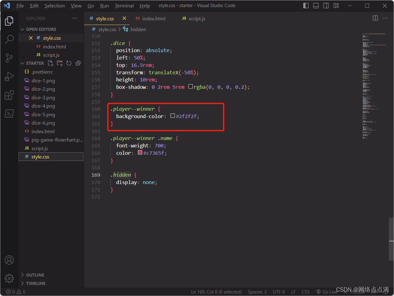
Task: Collapse all folders in Explorer
Action: tap(78, 63)
